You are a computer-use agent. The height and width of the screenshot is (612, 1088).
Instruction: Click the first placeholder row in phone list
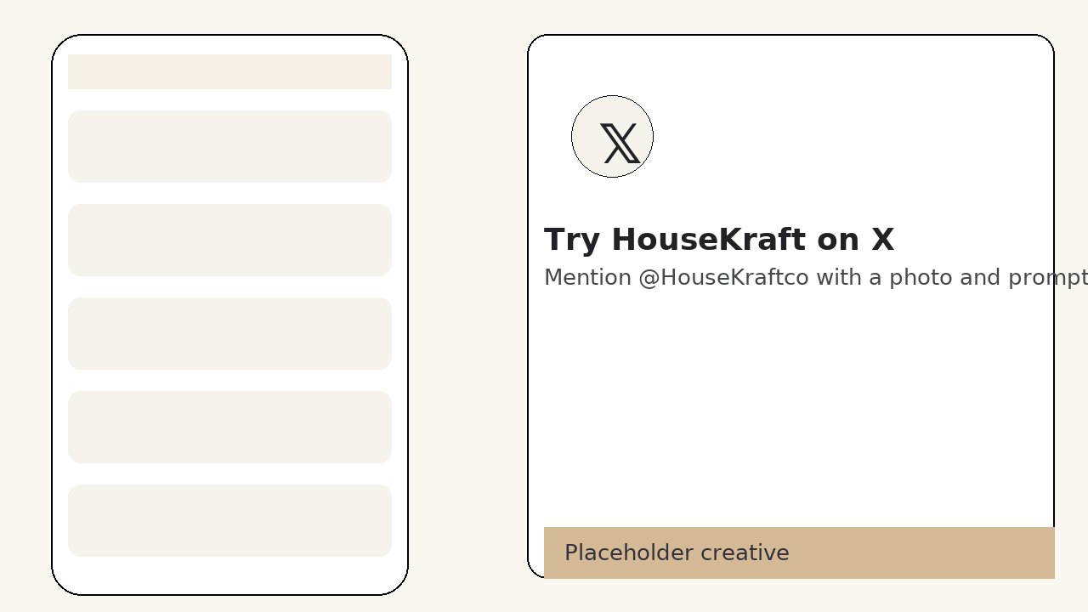[229, 146]
